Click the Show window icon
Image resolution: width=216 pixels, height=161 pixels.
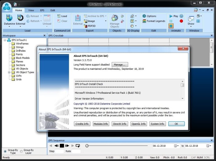tap(191, 18)
